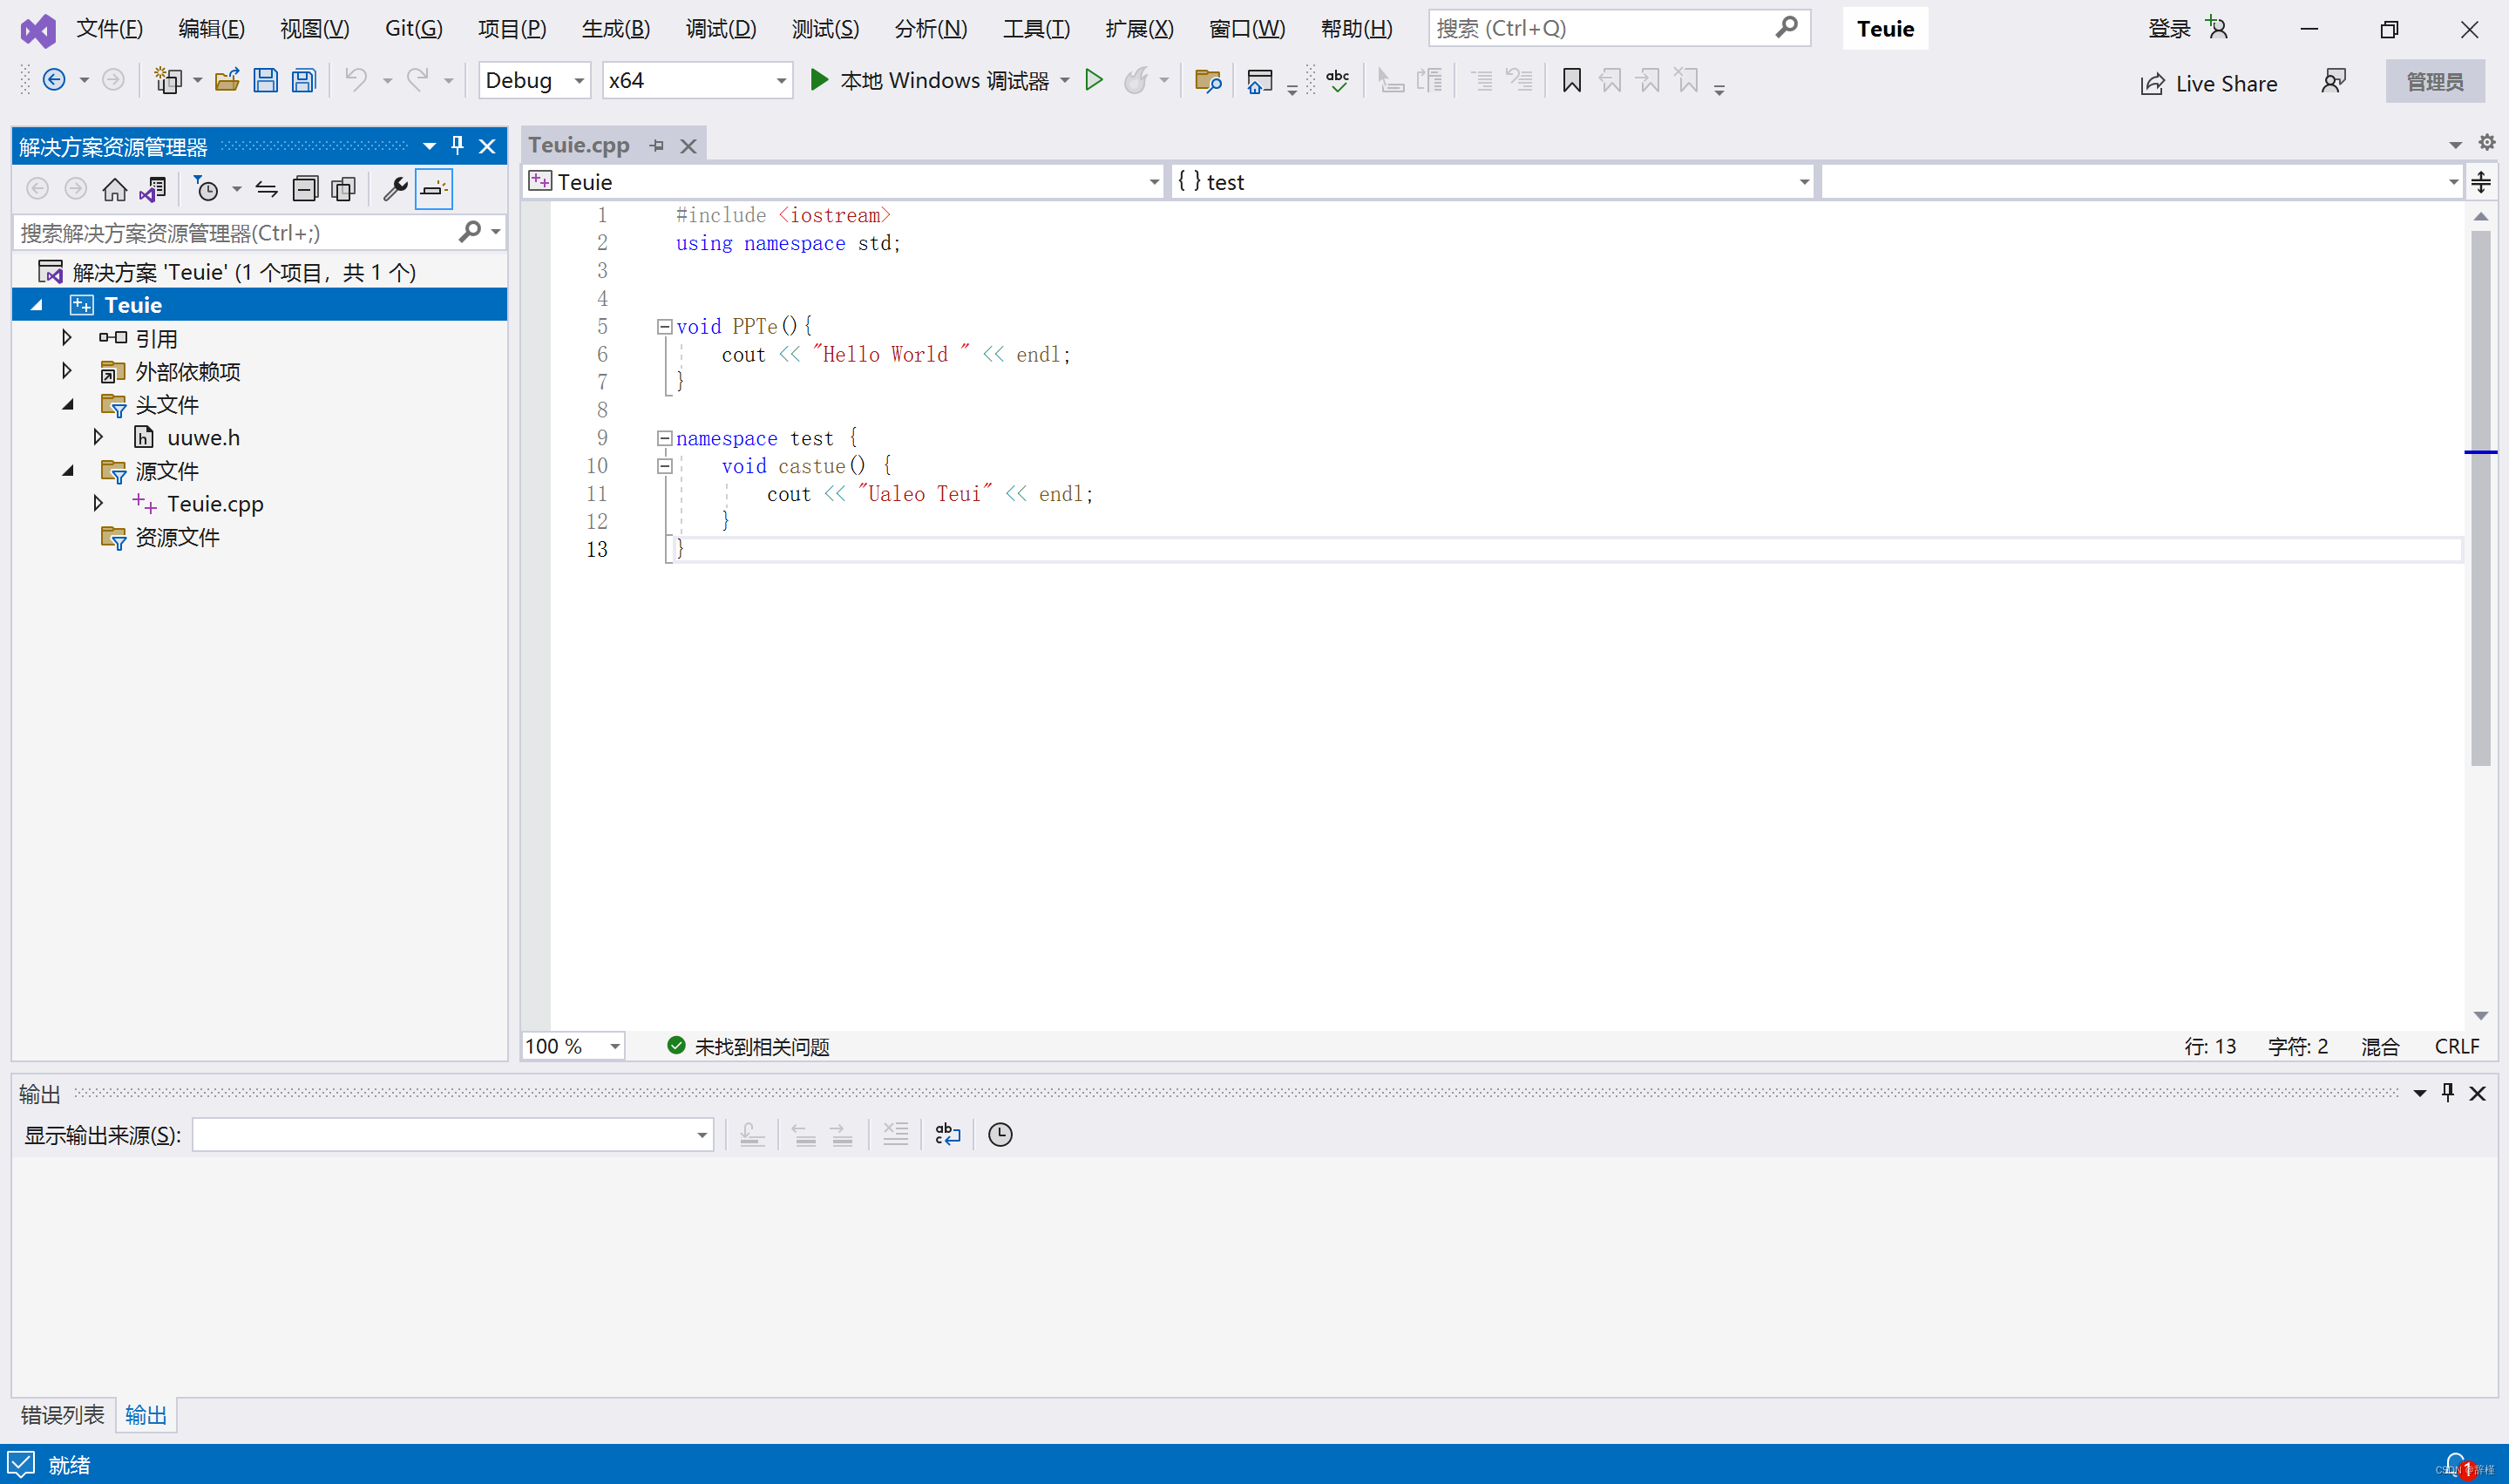This screenshot has width=2509, height=1484.
Task: Pin the Teuie.cpp tab
Action: (x=657, y=146)
